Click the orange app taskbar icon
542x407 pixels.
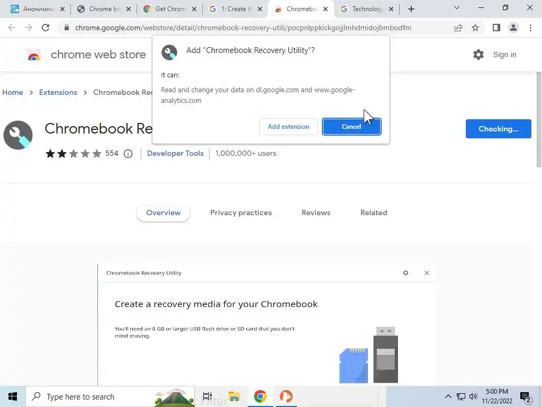click(x=286, y=396)
